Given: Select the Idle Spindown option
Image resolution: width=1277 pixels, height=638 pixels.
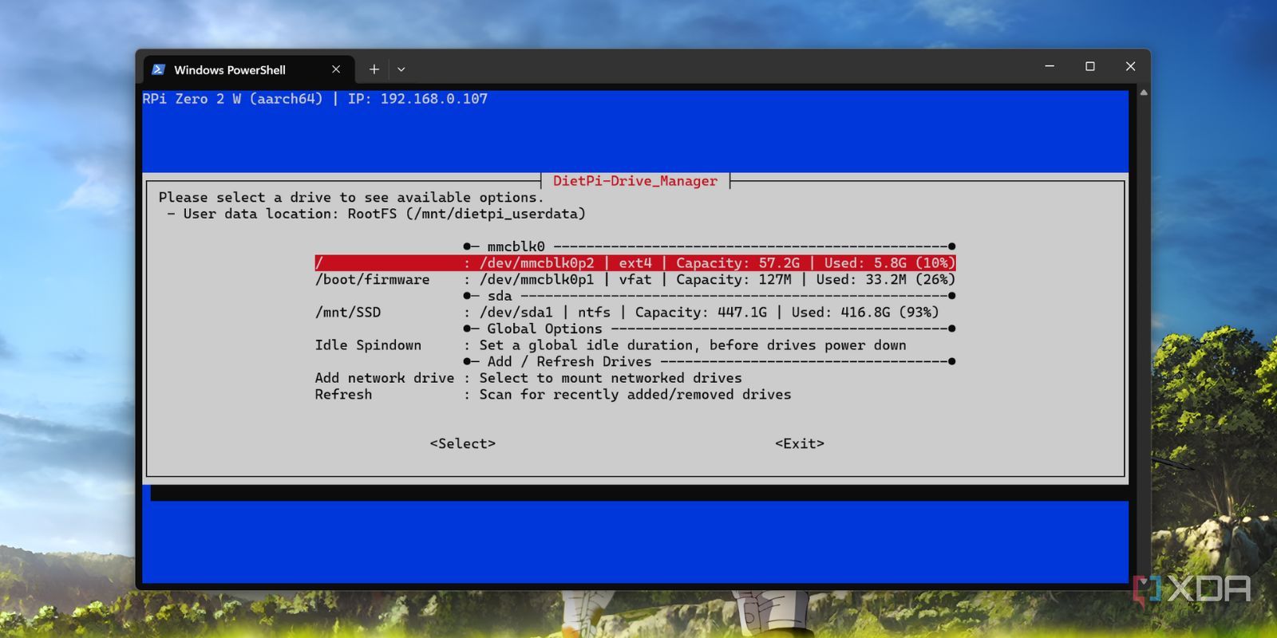Looking at the screenshot, I should pyautogui.click(x=611, y=345).
